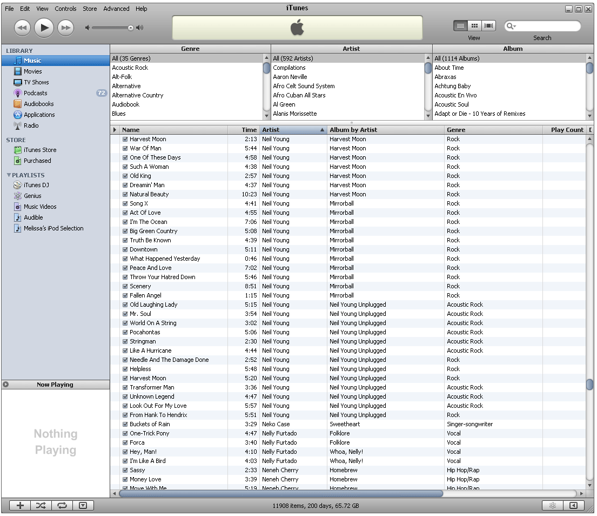Image resolution: width=597 pixels, height=516 pixels.
Task: Click the shuffle icon at bottom
Action: pos(41,506)
